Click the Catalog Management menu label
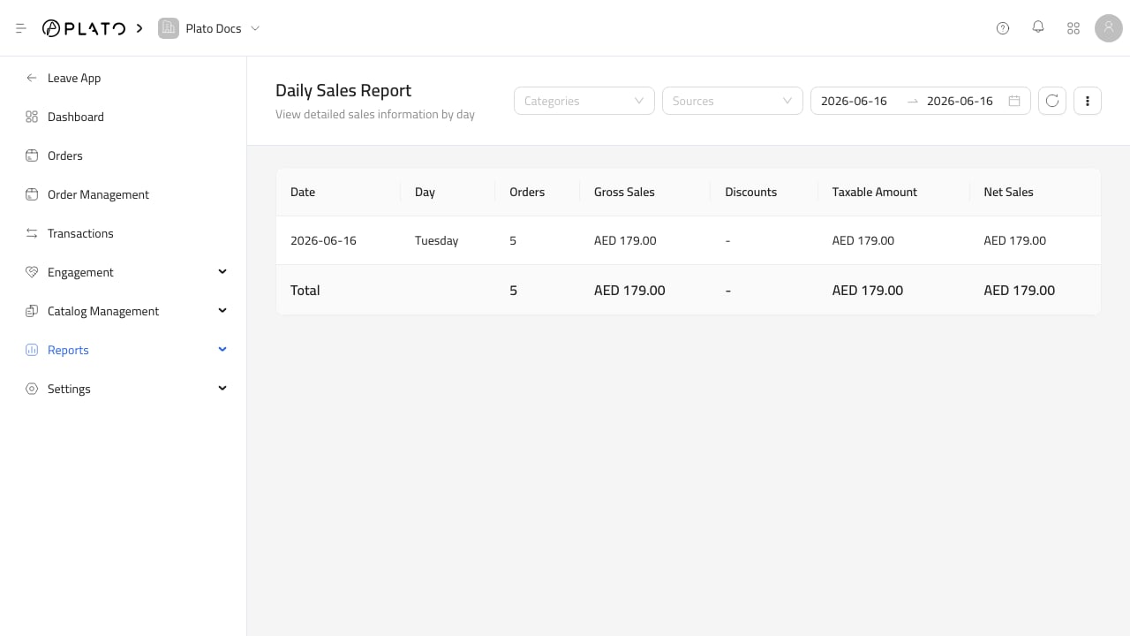Viewport: 1130px width, 636px height. (103, 311)
